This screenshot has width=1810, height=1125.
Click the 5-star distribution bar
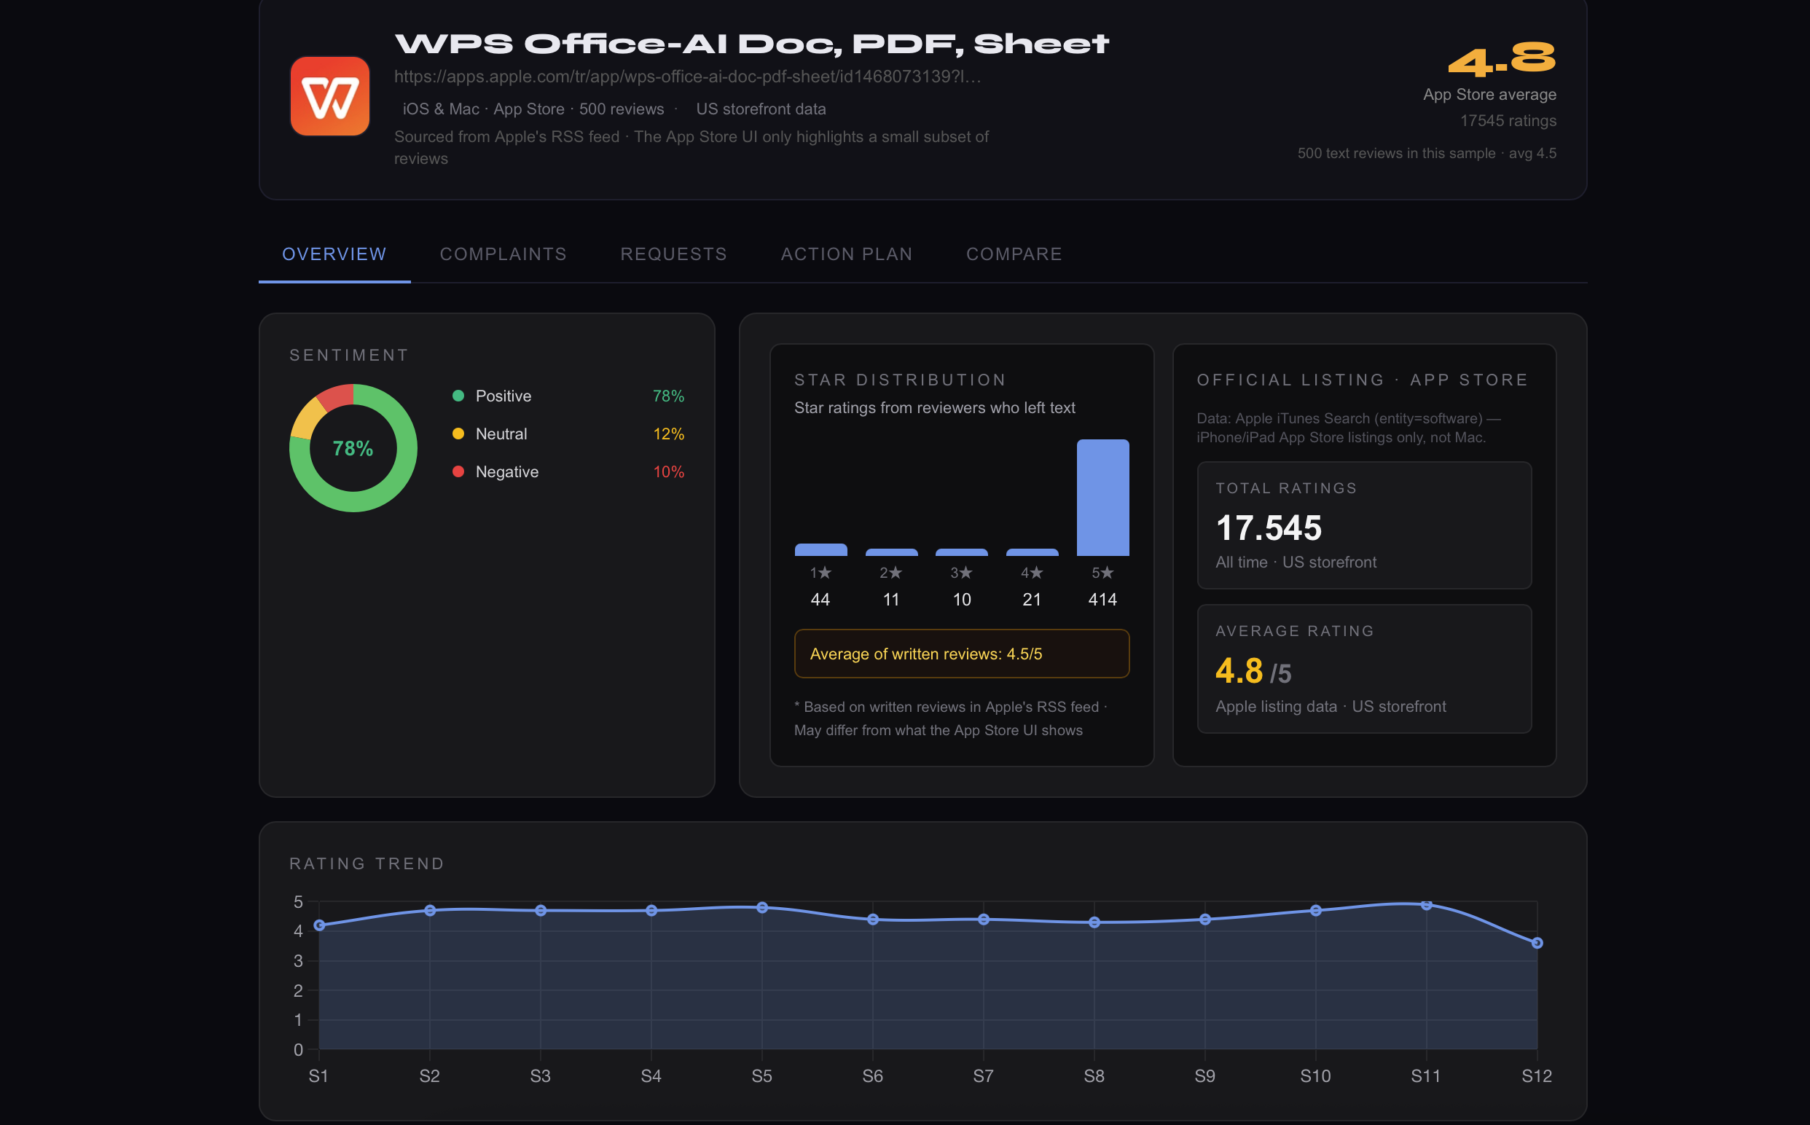pos(1102,497)
